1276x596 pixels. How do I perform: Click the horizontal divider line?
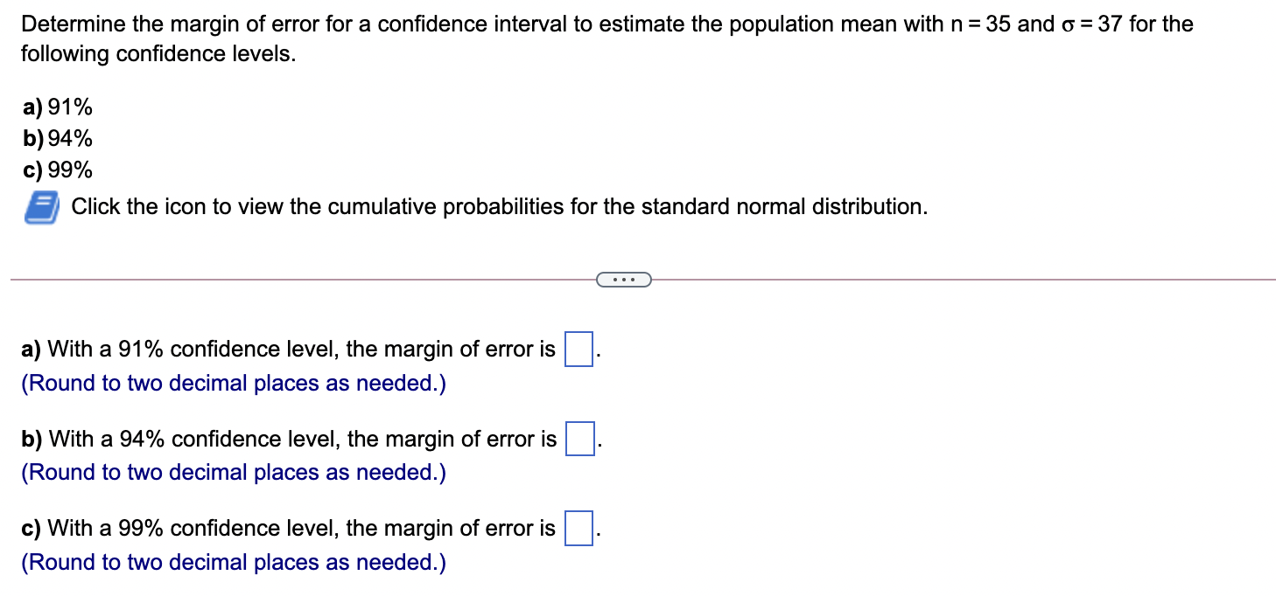263,279
